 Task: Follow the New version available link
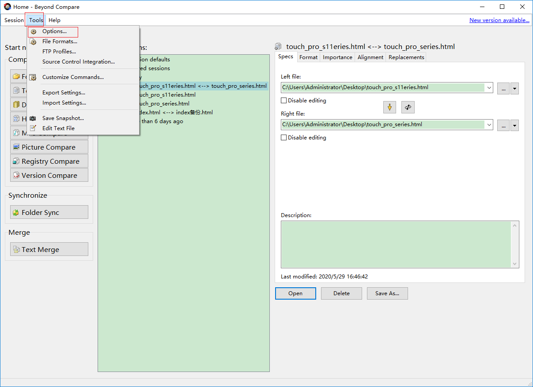(x=499, y=20)
